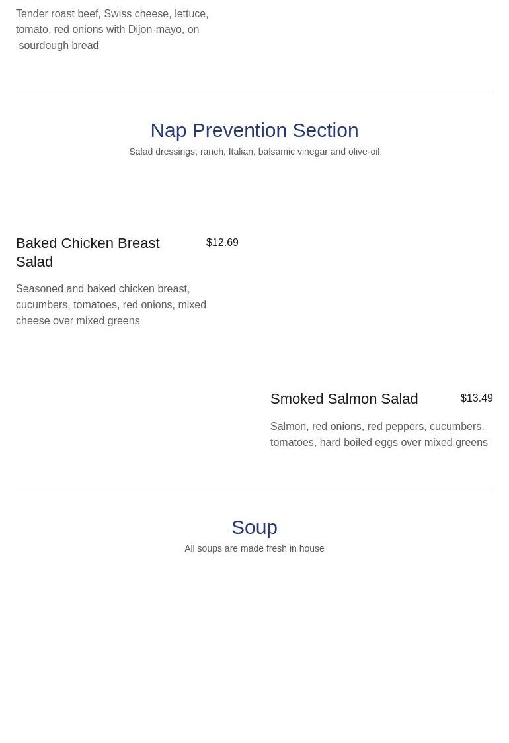Screen dimensions: 509x743
Task: Click the tender roast beef description
Action: coord(112,29)
